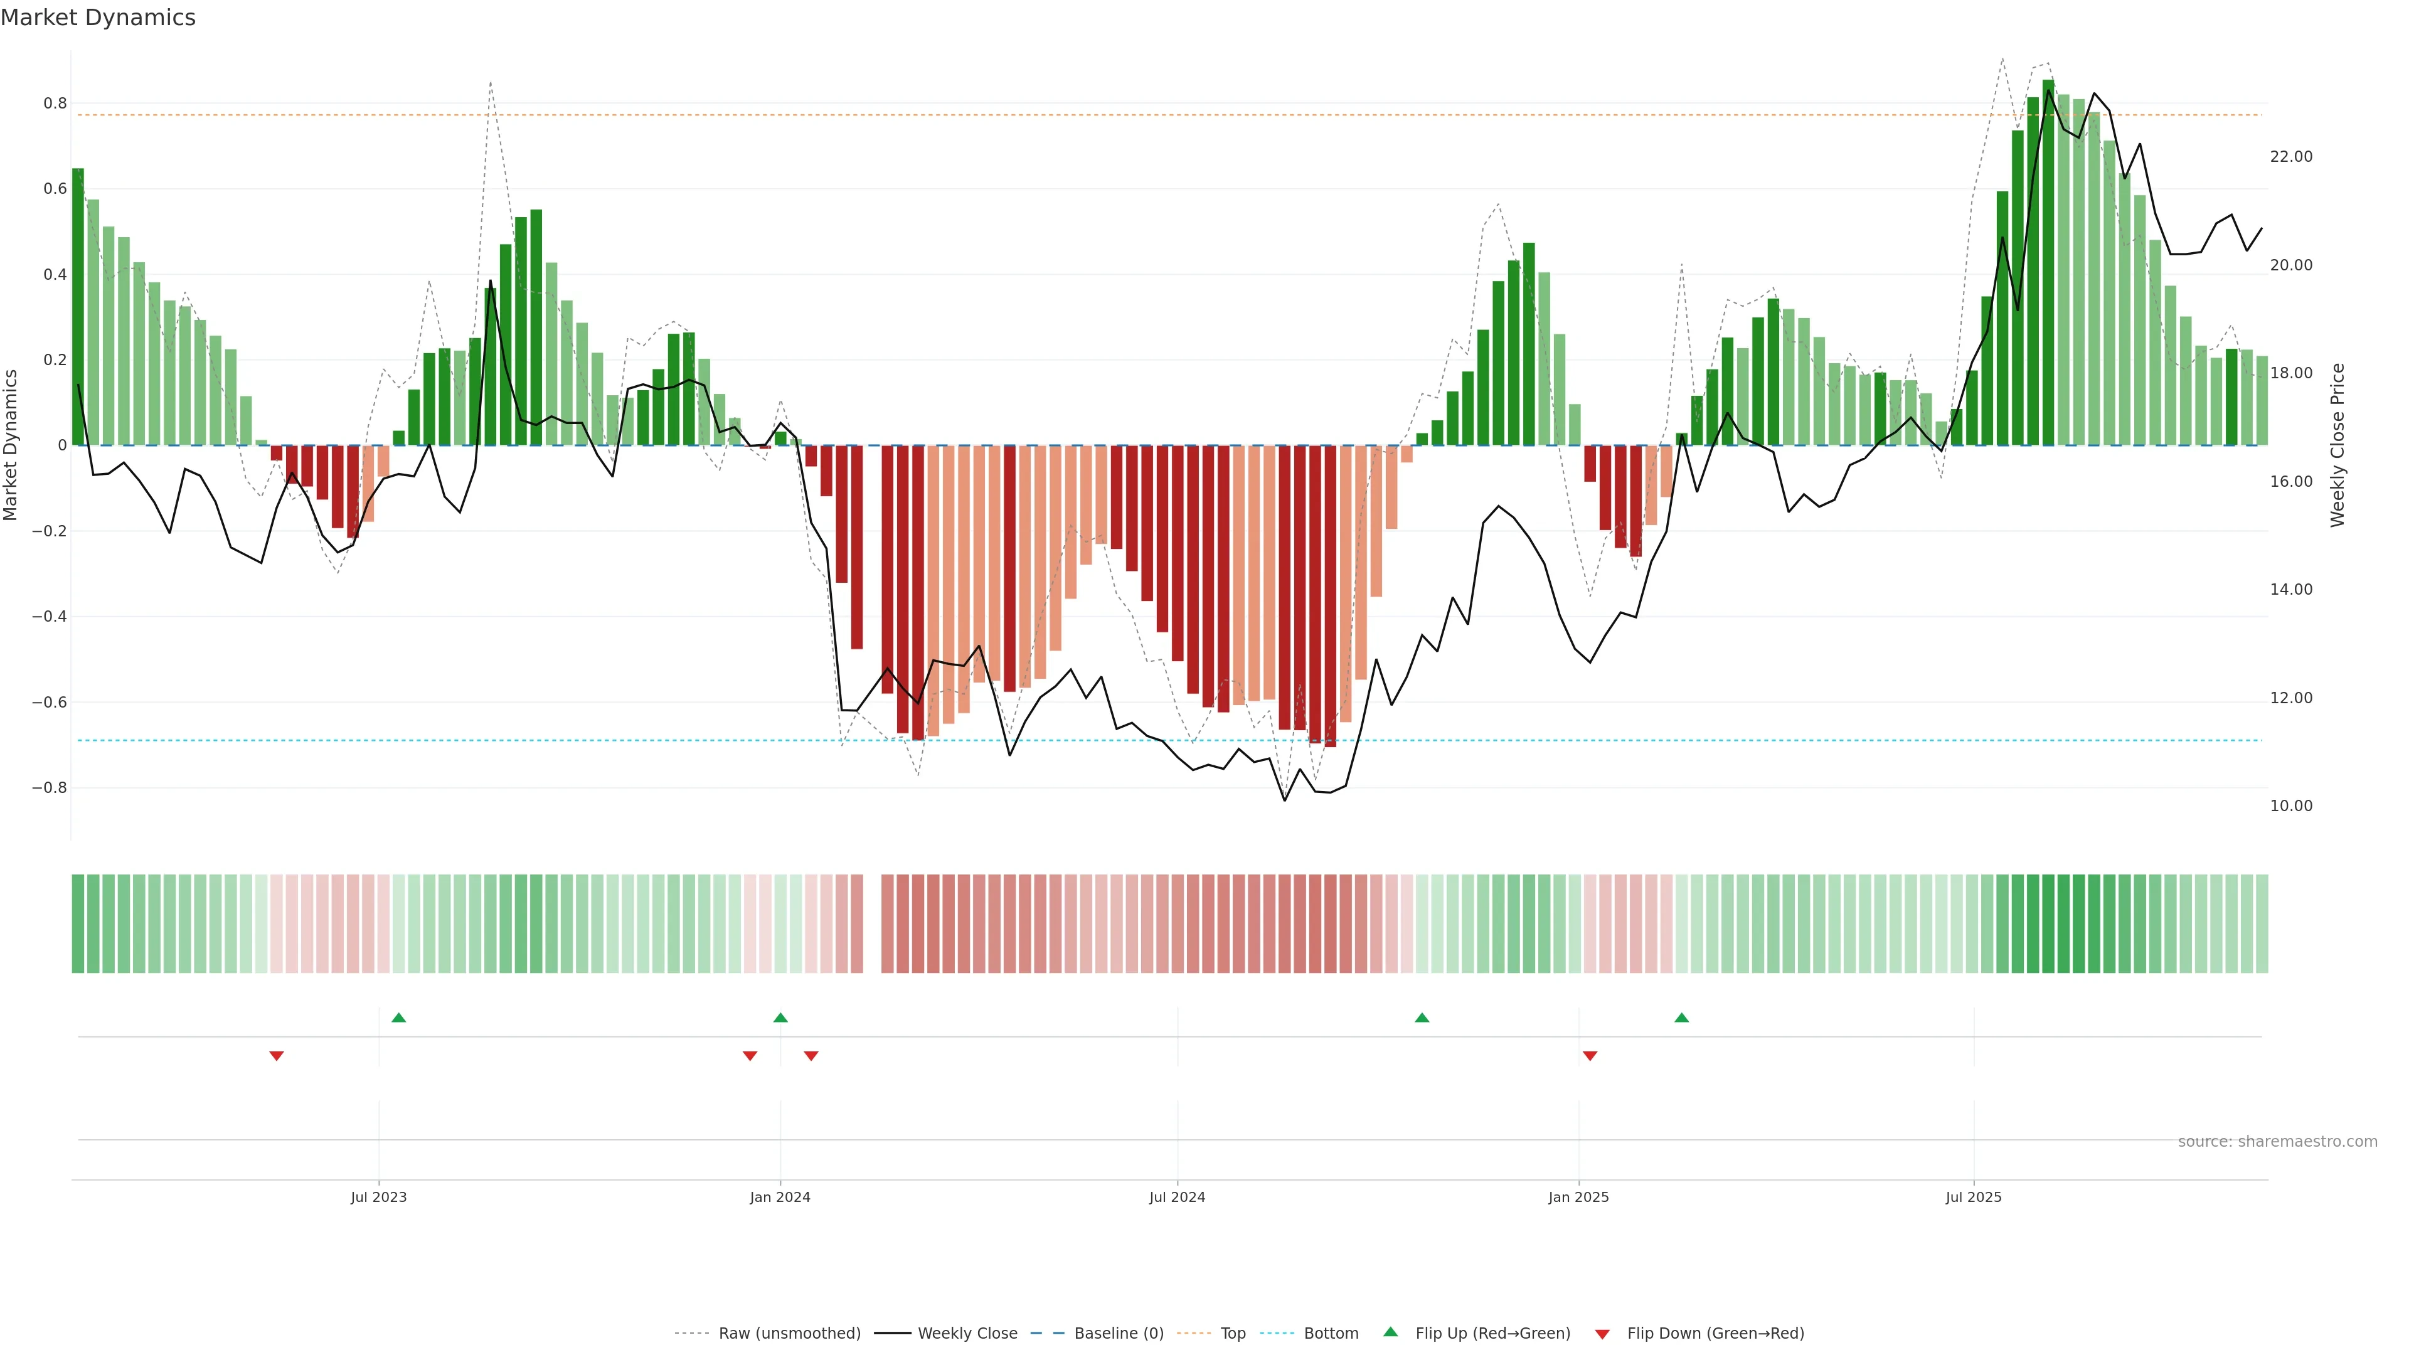Click the Jul 2025 x-axis label

tap(1973, 1197)
